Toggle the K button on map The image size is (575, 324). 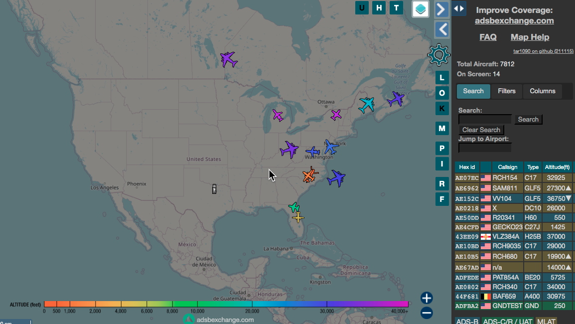pos(442,109)
